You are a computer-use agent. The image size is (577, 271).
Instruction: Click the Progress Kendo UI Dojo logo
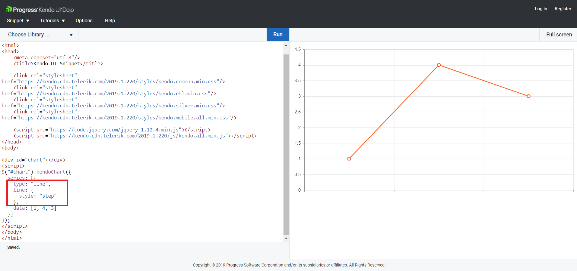(40, 10)
